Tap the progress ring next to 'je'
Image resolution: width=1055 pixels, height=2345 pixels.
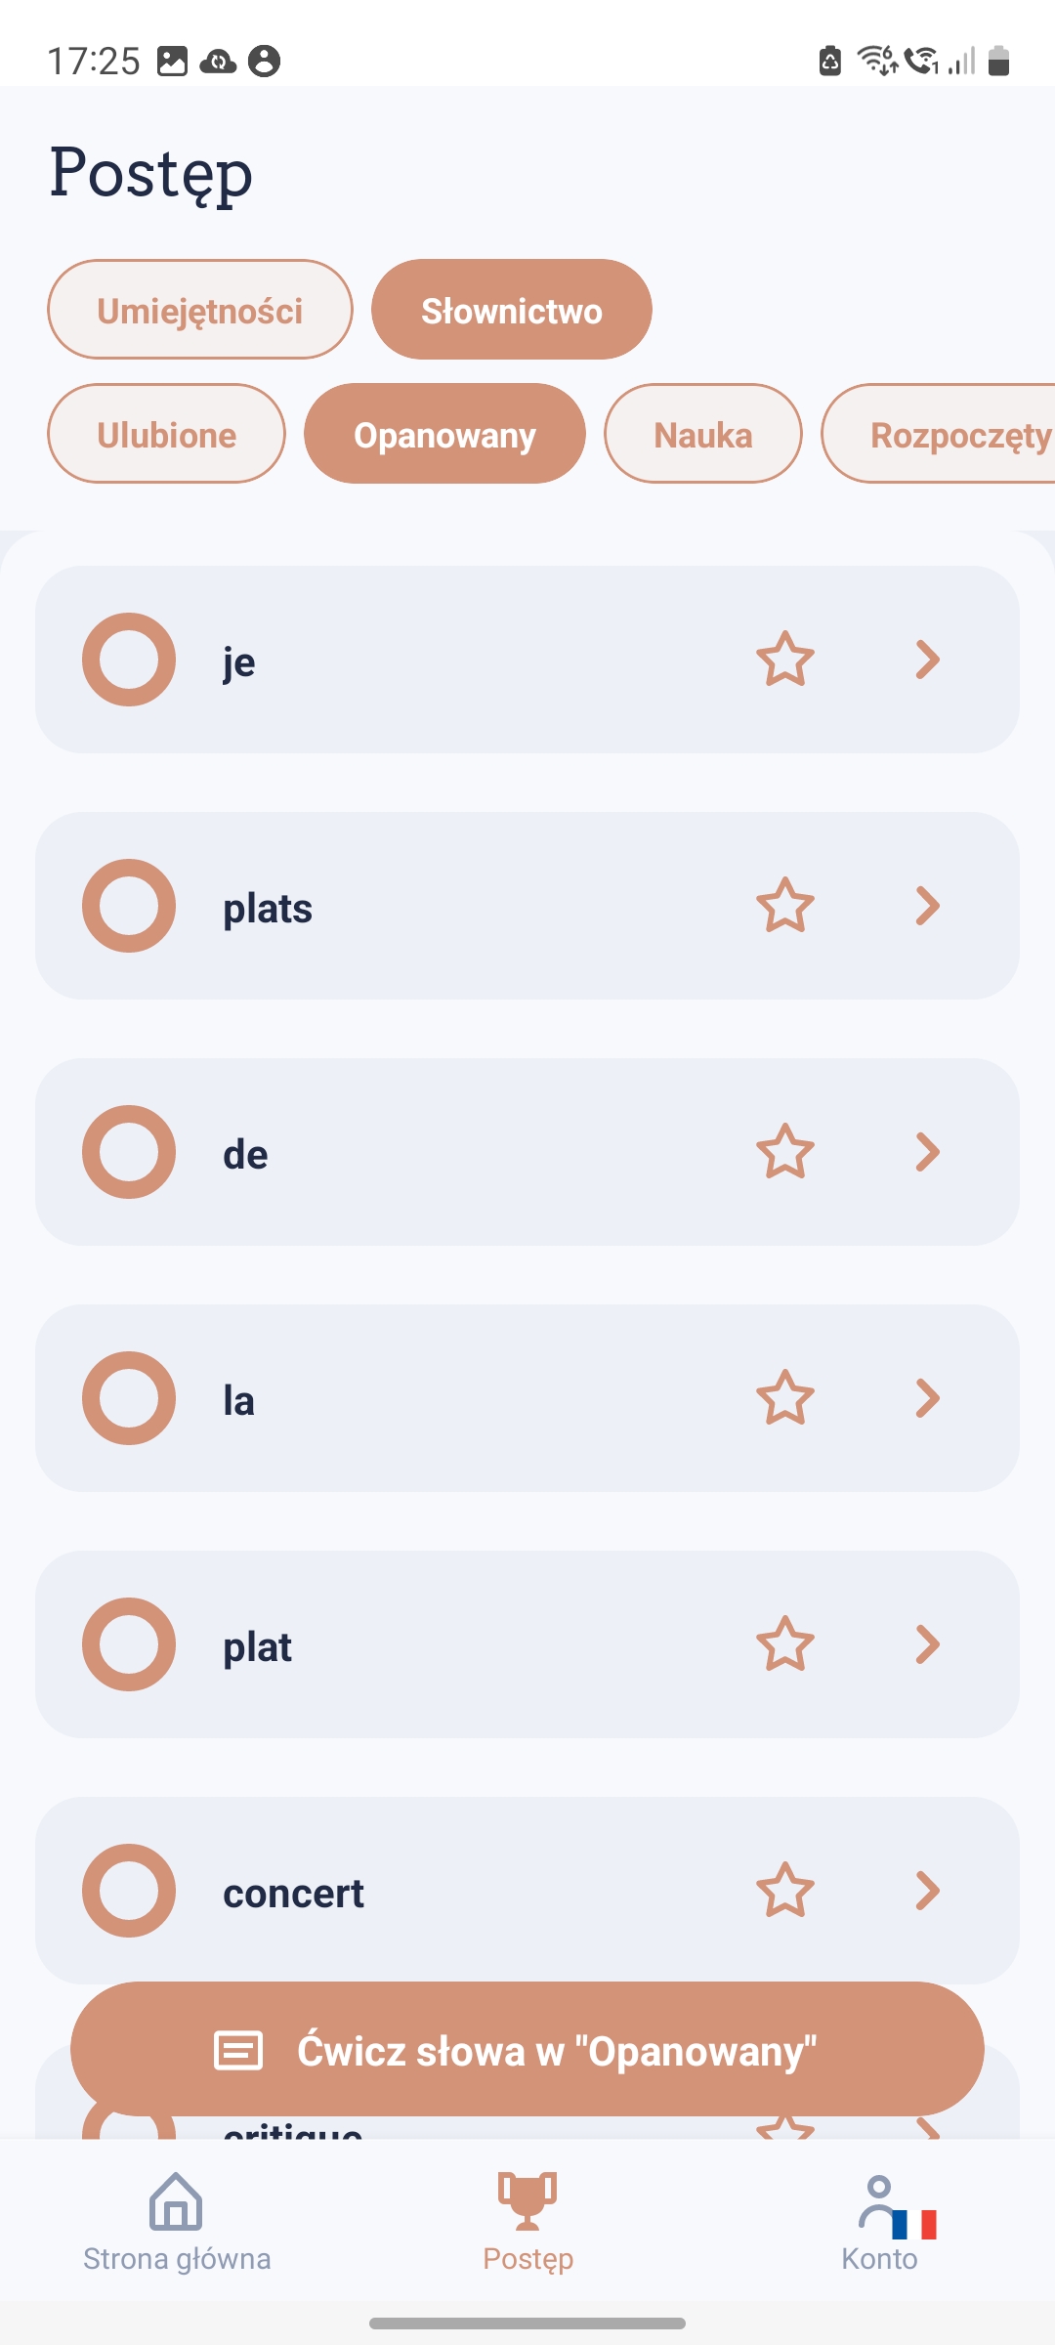[129, 660]
